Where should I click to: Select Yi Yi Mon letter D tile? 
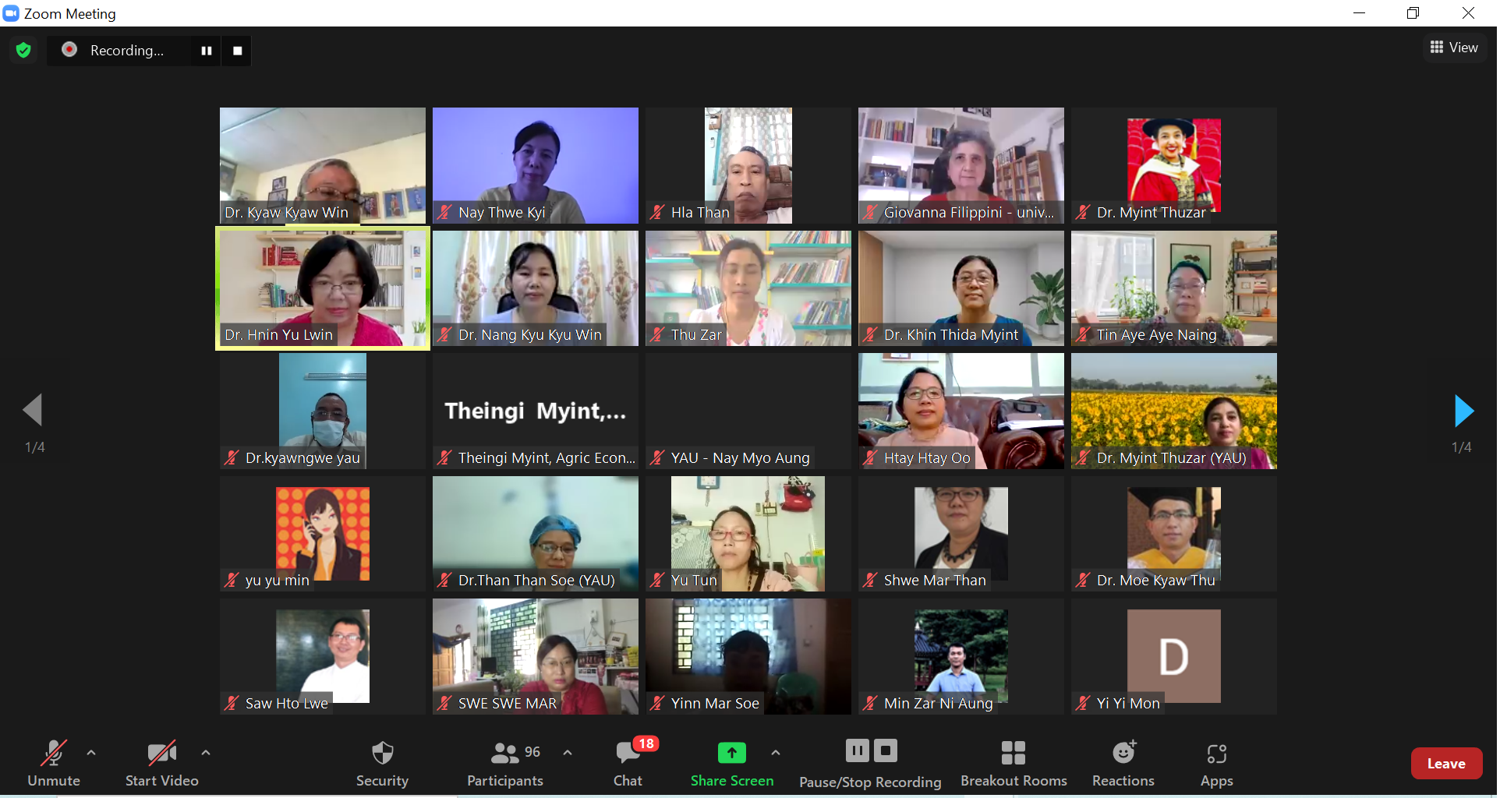coord(1173,657)
